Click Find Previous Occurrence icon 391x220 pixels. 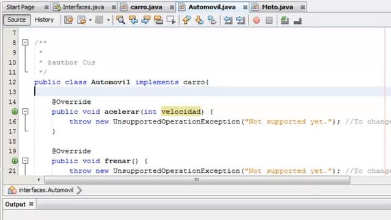click(133, 20)
